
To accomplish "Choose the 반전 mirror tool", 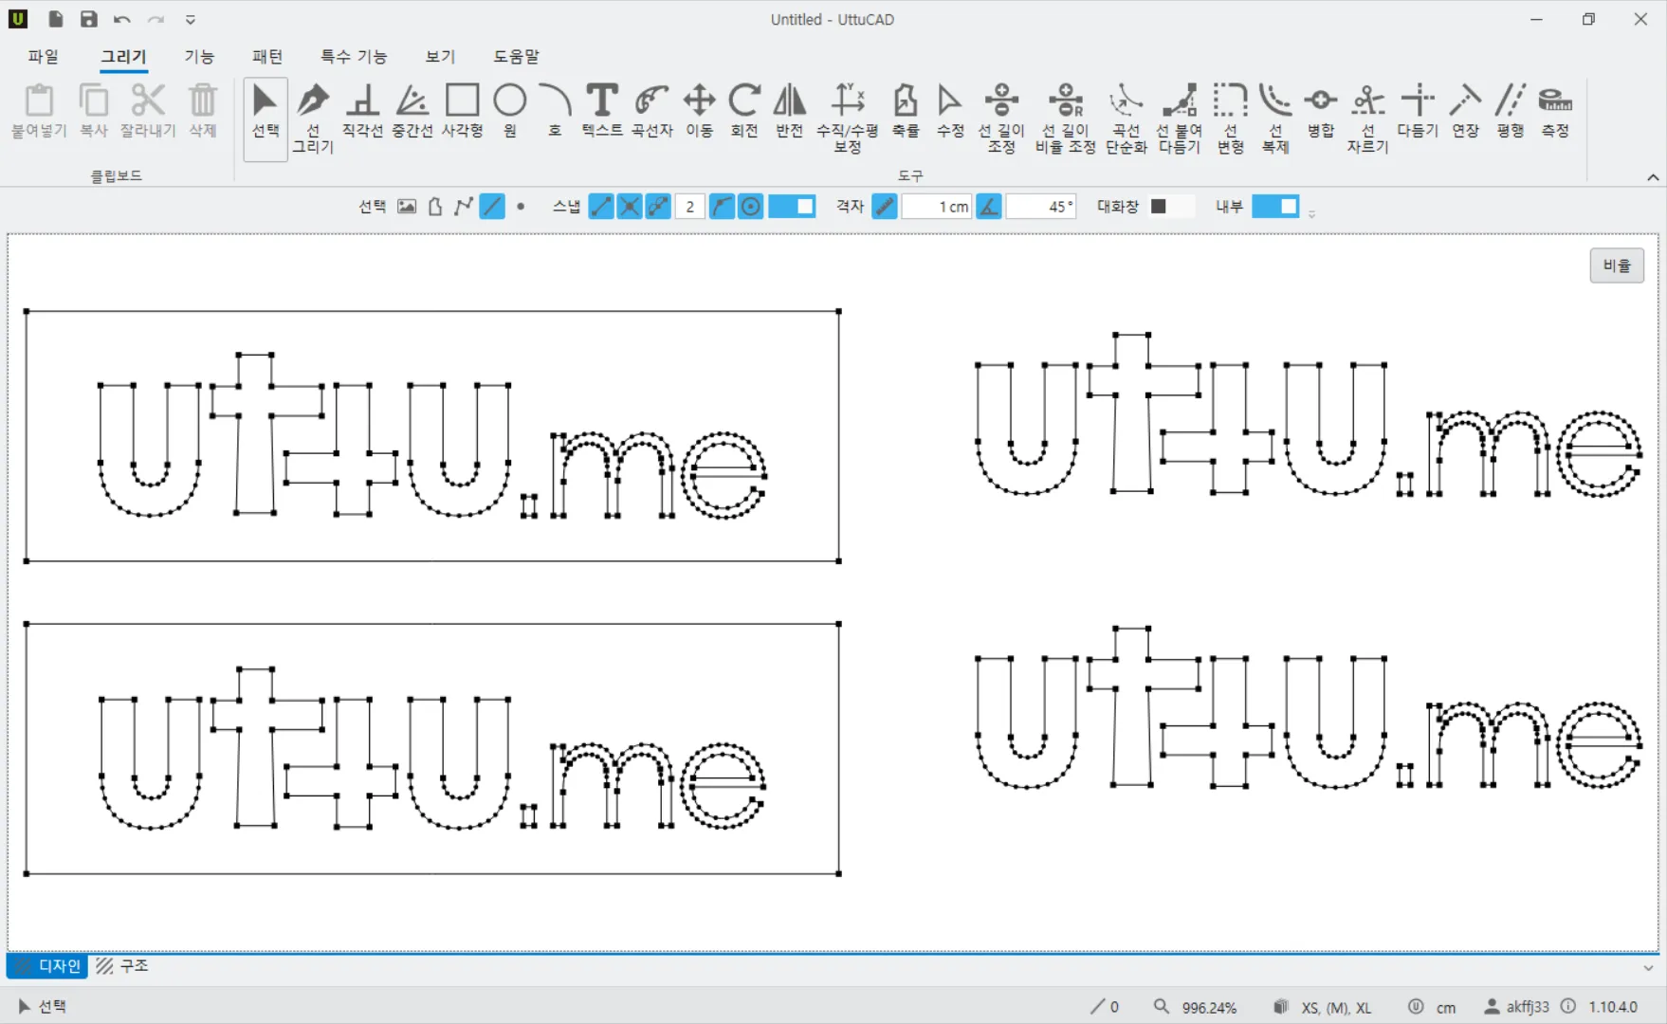I will click(790, 112).
